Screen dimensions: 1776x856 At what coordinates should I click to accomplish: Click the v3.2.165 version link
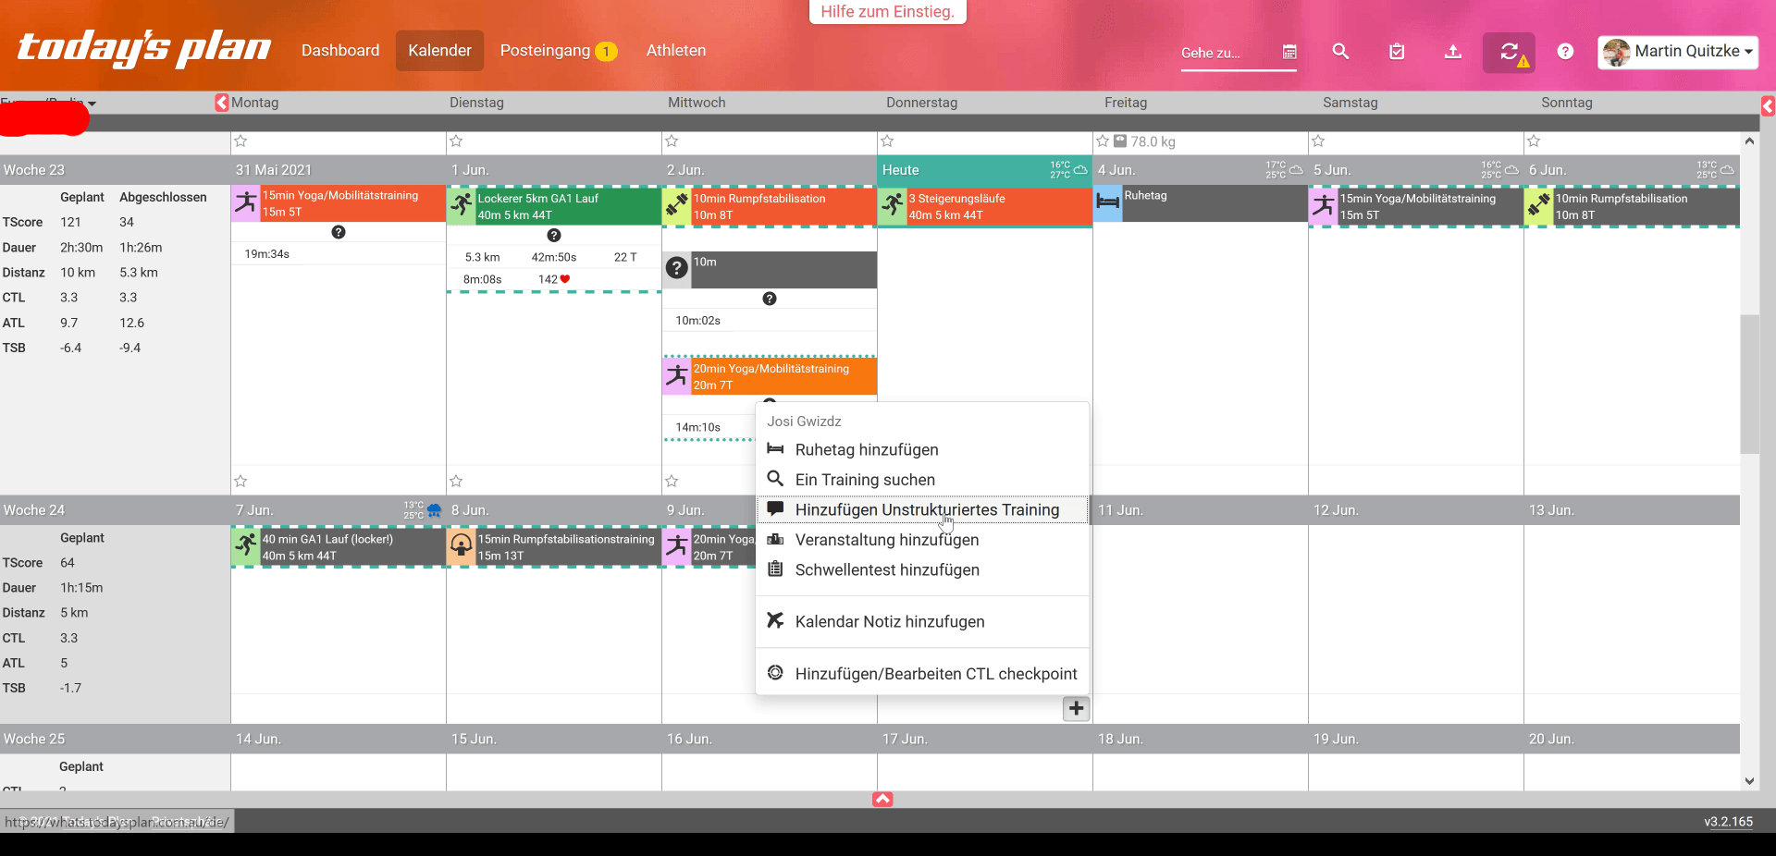(x=1728, y=822)
